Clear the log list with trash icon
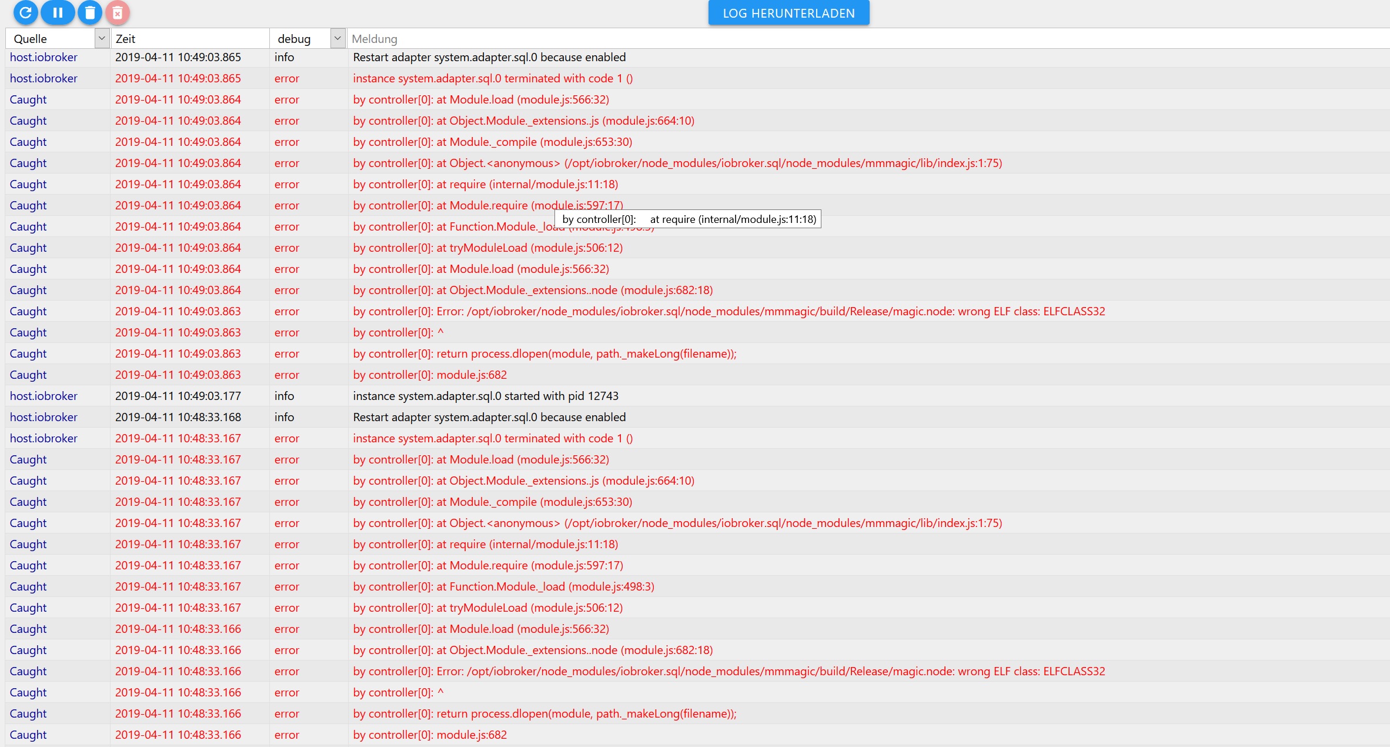The height and width of the screenshot is (747, 1390). coord(90,12)
